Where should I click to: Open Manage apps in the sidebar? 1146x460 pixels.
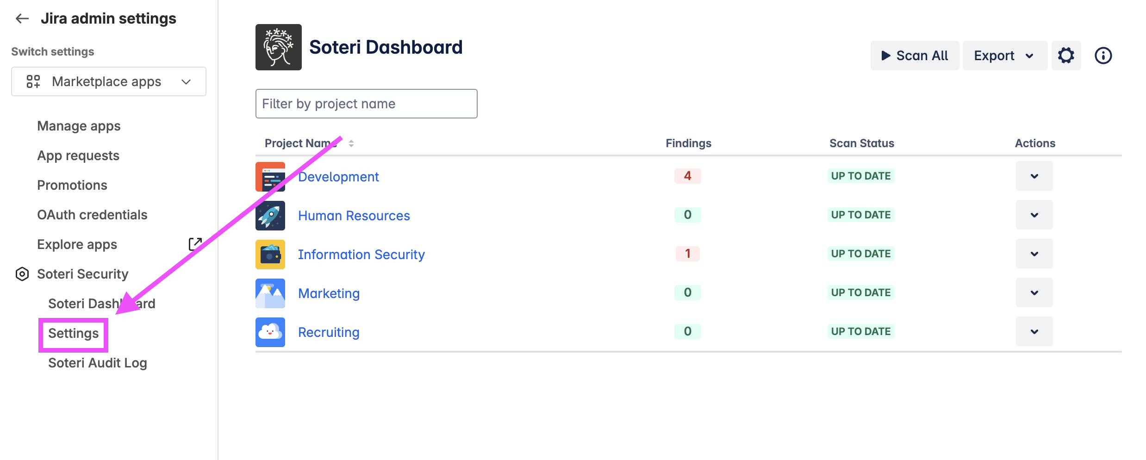[79, 126]
